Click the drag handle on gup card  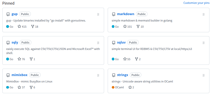[x=98, y=14]
